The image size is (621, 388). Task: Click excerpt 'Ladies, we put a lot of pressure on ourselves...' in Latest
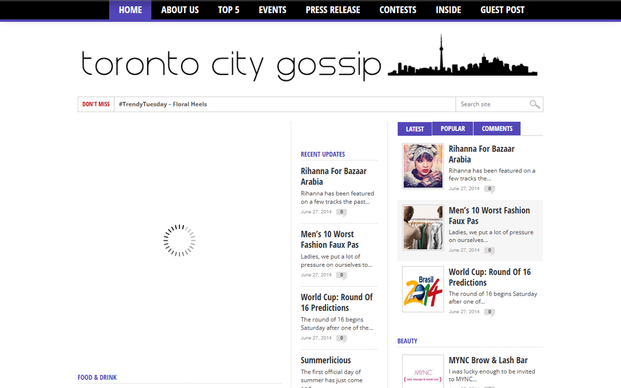[x=491, y=236]
